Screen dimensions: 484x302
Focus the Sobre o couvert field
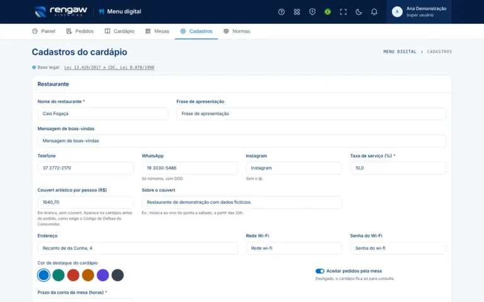point(242,202)
